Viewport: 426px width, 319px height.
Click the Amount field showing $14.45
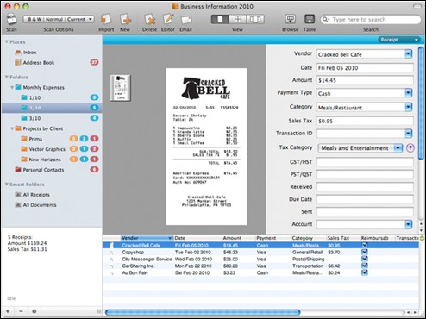(365, 80)
